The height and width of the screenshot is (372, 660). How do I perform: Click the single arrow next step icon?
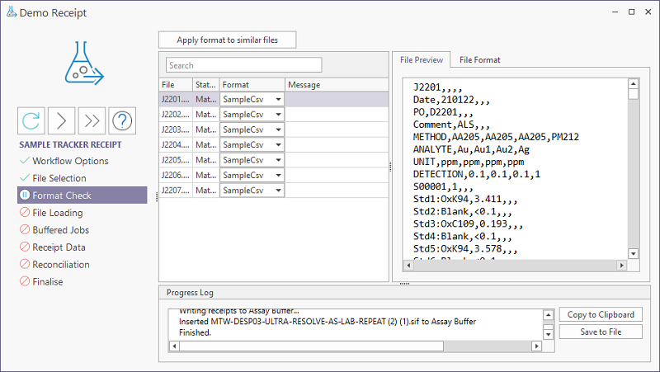click(62, 120)
